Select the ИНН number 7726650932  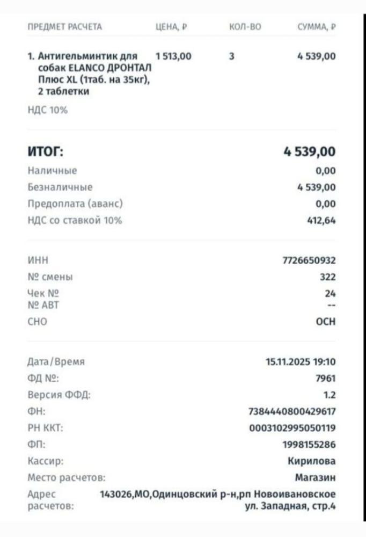coord(309,261)
